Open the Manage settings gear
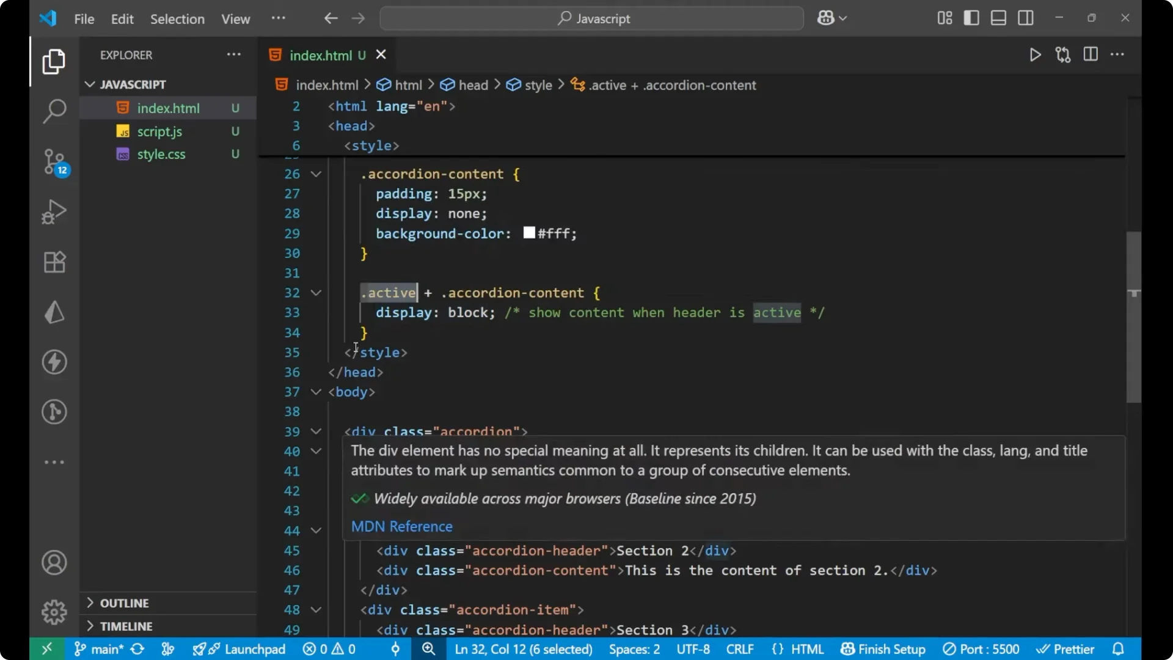This screenshot has width=1173, height=660. (54, 612)
